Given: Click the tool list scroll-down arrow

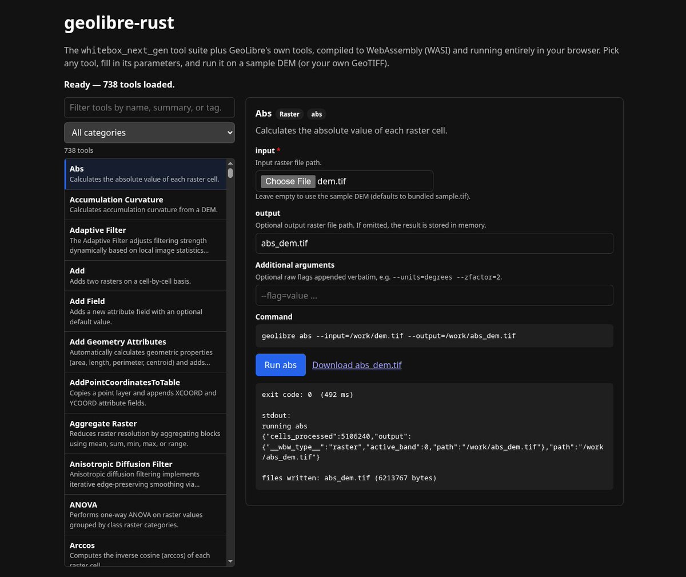Looking at the screenshot, I should (x=230, y=562).
